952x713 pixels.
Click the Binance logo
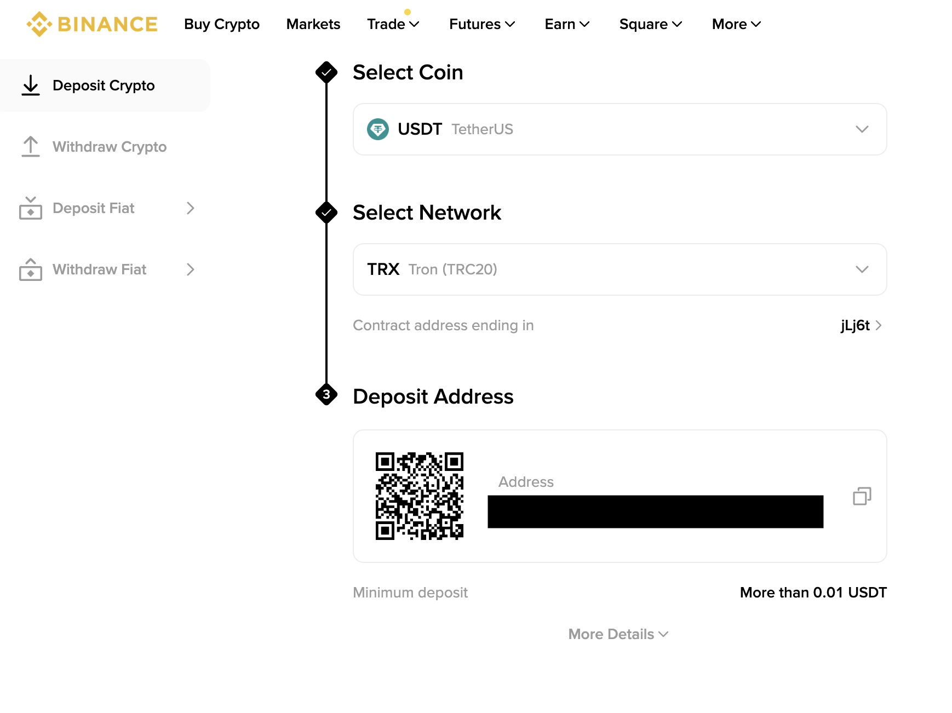[92, 24]
